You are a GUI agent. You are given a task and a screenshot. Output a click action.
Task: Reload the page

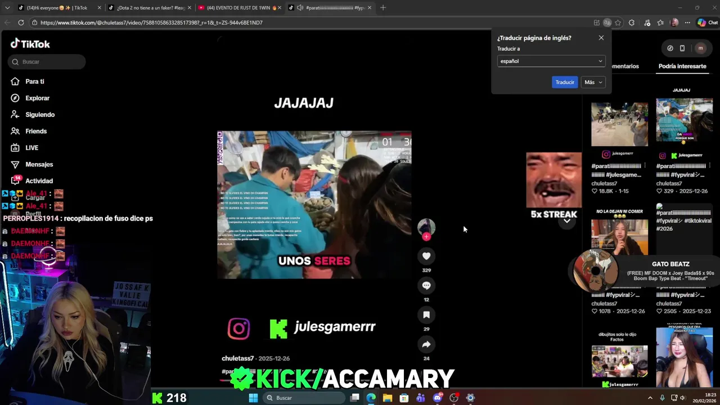21,22
